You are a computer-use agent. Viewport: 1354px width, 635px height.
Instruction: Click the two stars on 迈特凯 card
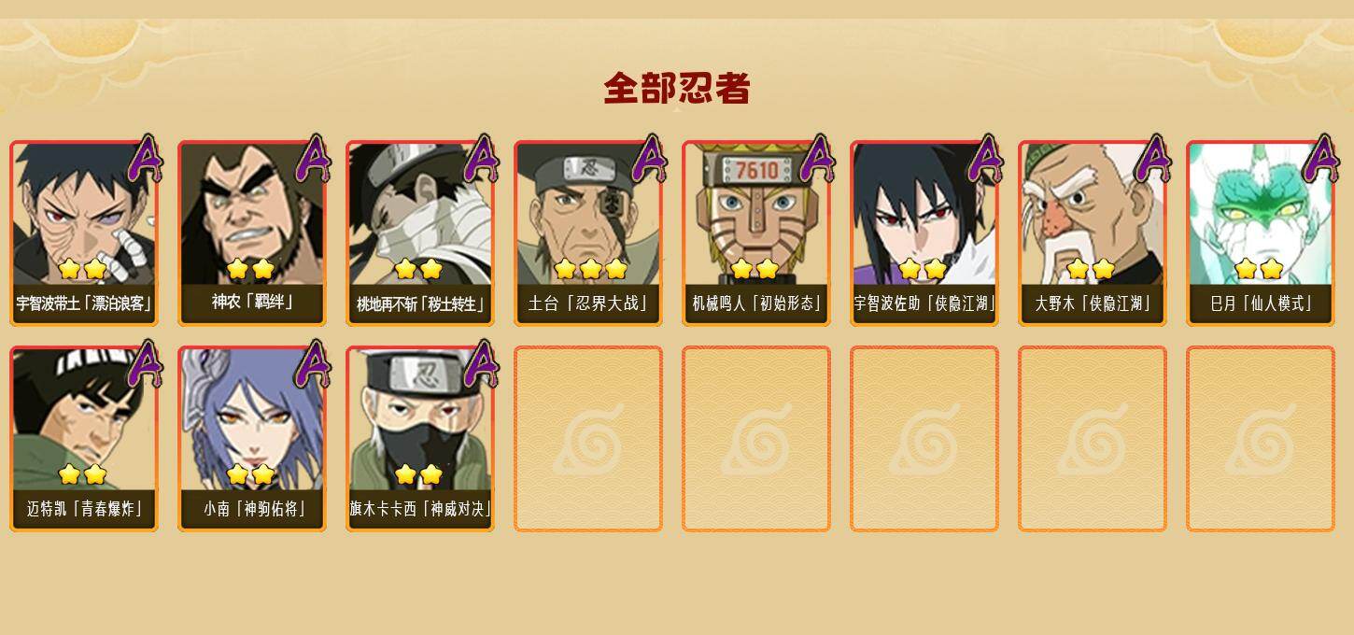(x=82, y=474)
